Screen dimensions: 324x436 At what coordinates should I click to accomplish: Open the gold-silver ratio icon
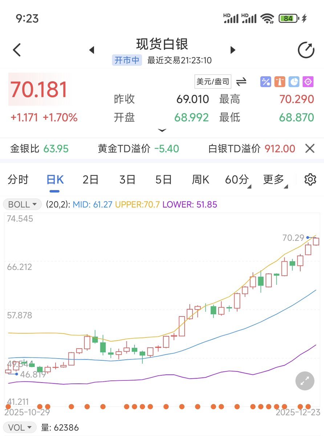tap(266, 82)
